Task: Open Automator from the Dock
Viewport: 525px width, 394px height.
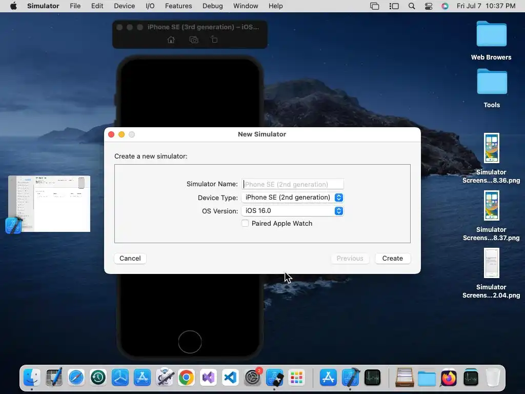Action: click(165, 378)
